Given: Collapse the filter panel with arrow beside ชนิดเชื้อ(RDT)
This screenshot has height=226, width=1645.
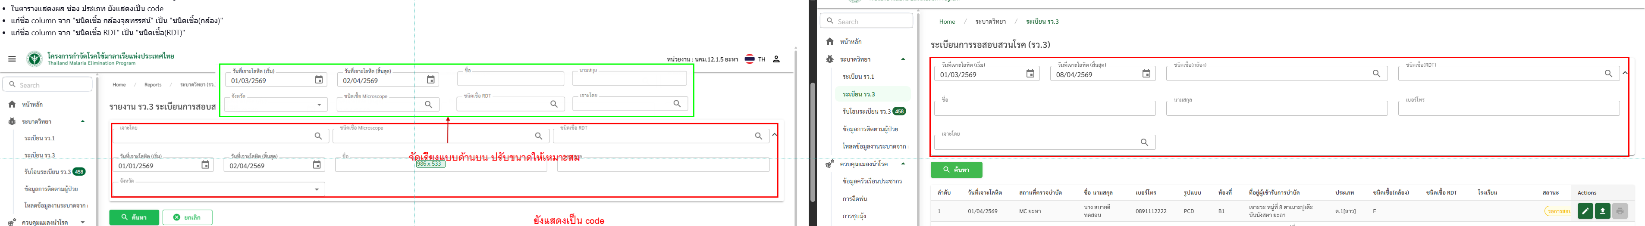Looking at the screenshot, I should coord(1625,73).
